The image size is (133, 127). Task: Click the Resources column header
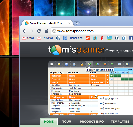pos(73,73)
